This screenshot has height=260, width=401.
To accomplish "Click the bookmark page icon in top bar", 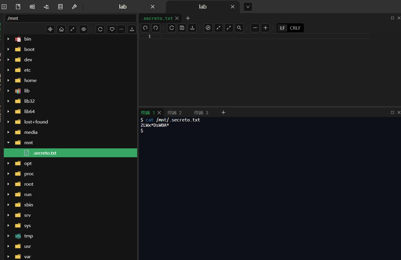I will [18, 7].
